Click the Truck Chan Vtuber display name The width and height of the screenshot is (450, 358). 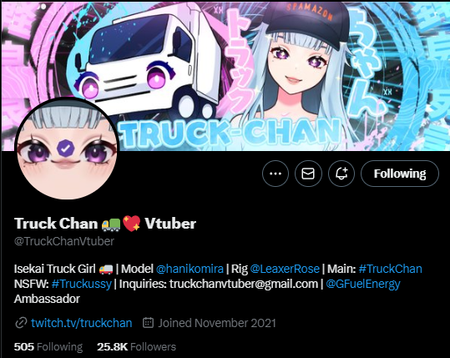[105, 224]
